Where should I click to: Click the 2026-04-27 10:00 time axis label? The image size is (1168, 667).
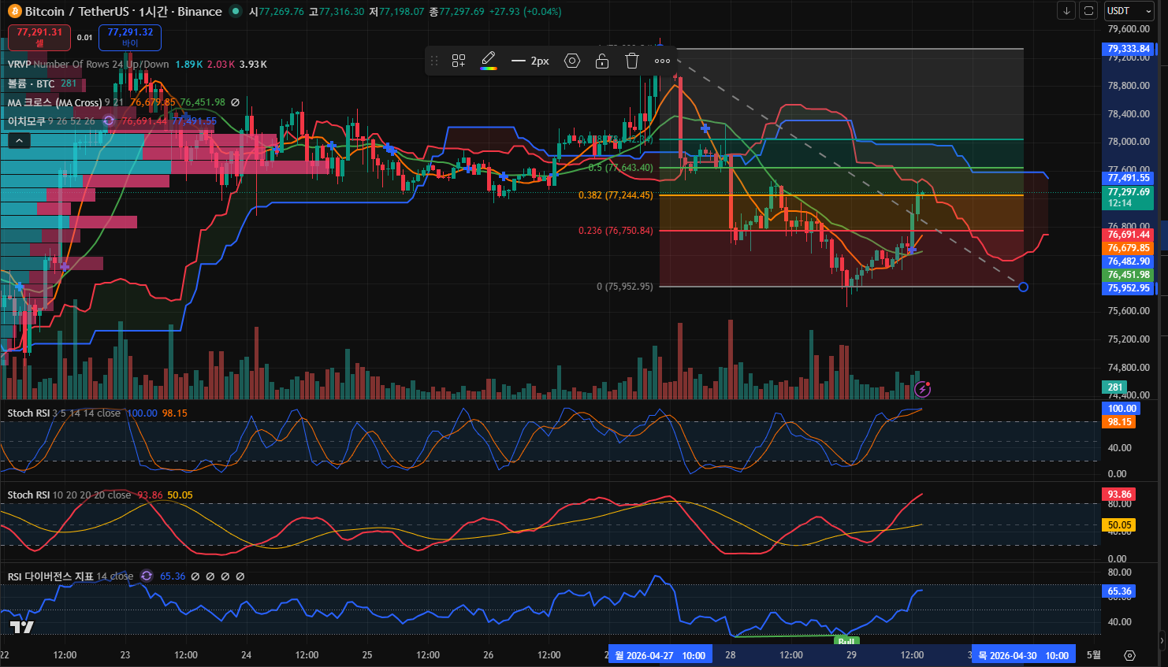point(660,655)
